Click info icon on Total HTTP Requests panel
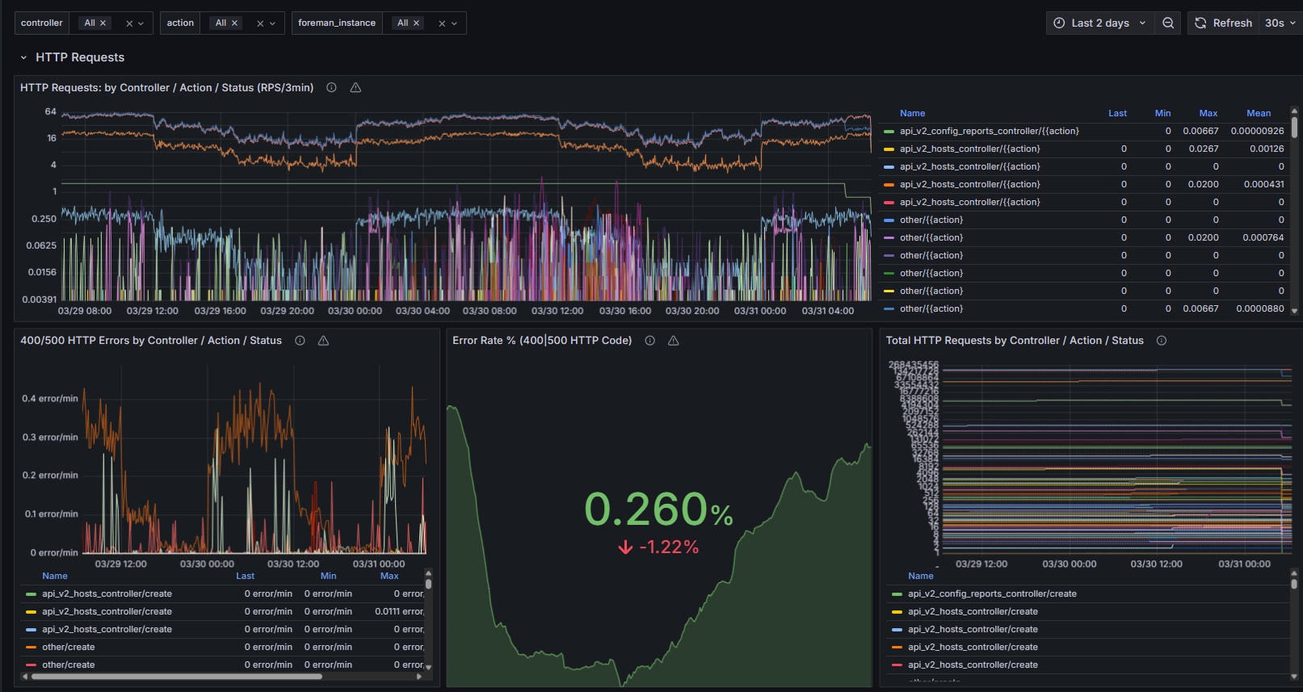The height and width of the screenshot is (692, 1303). [1162, 341]
